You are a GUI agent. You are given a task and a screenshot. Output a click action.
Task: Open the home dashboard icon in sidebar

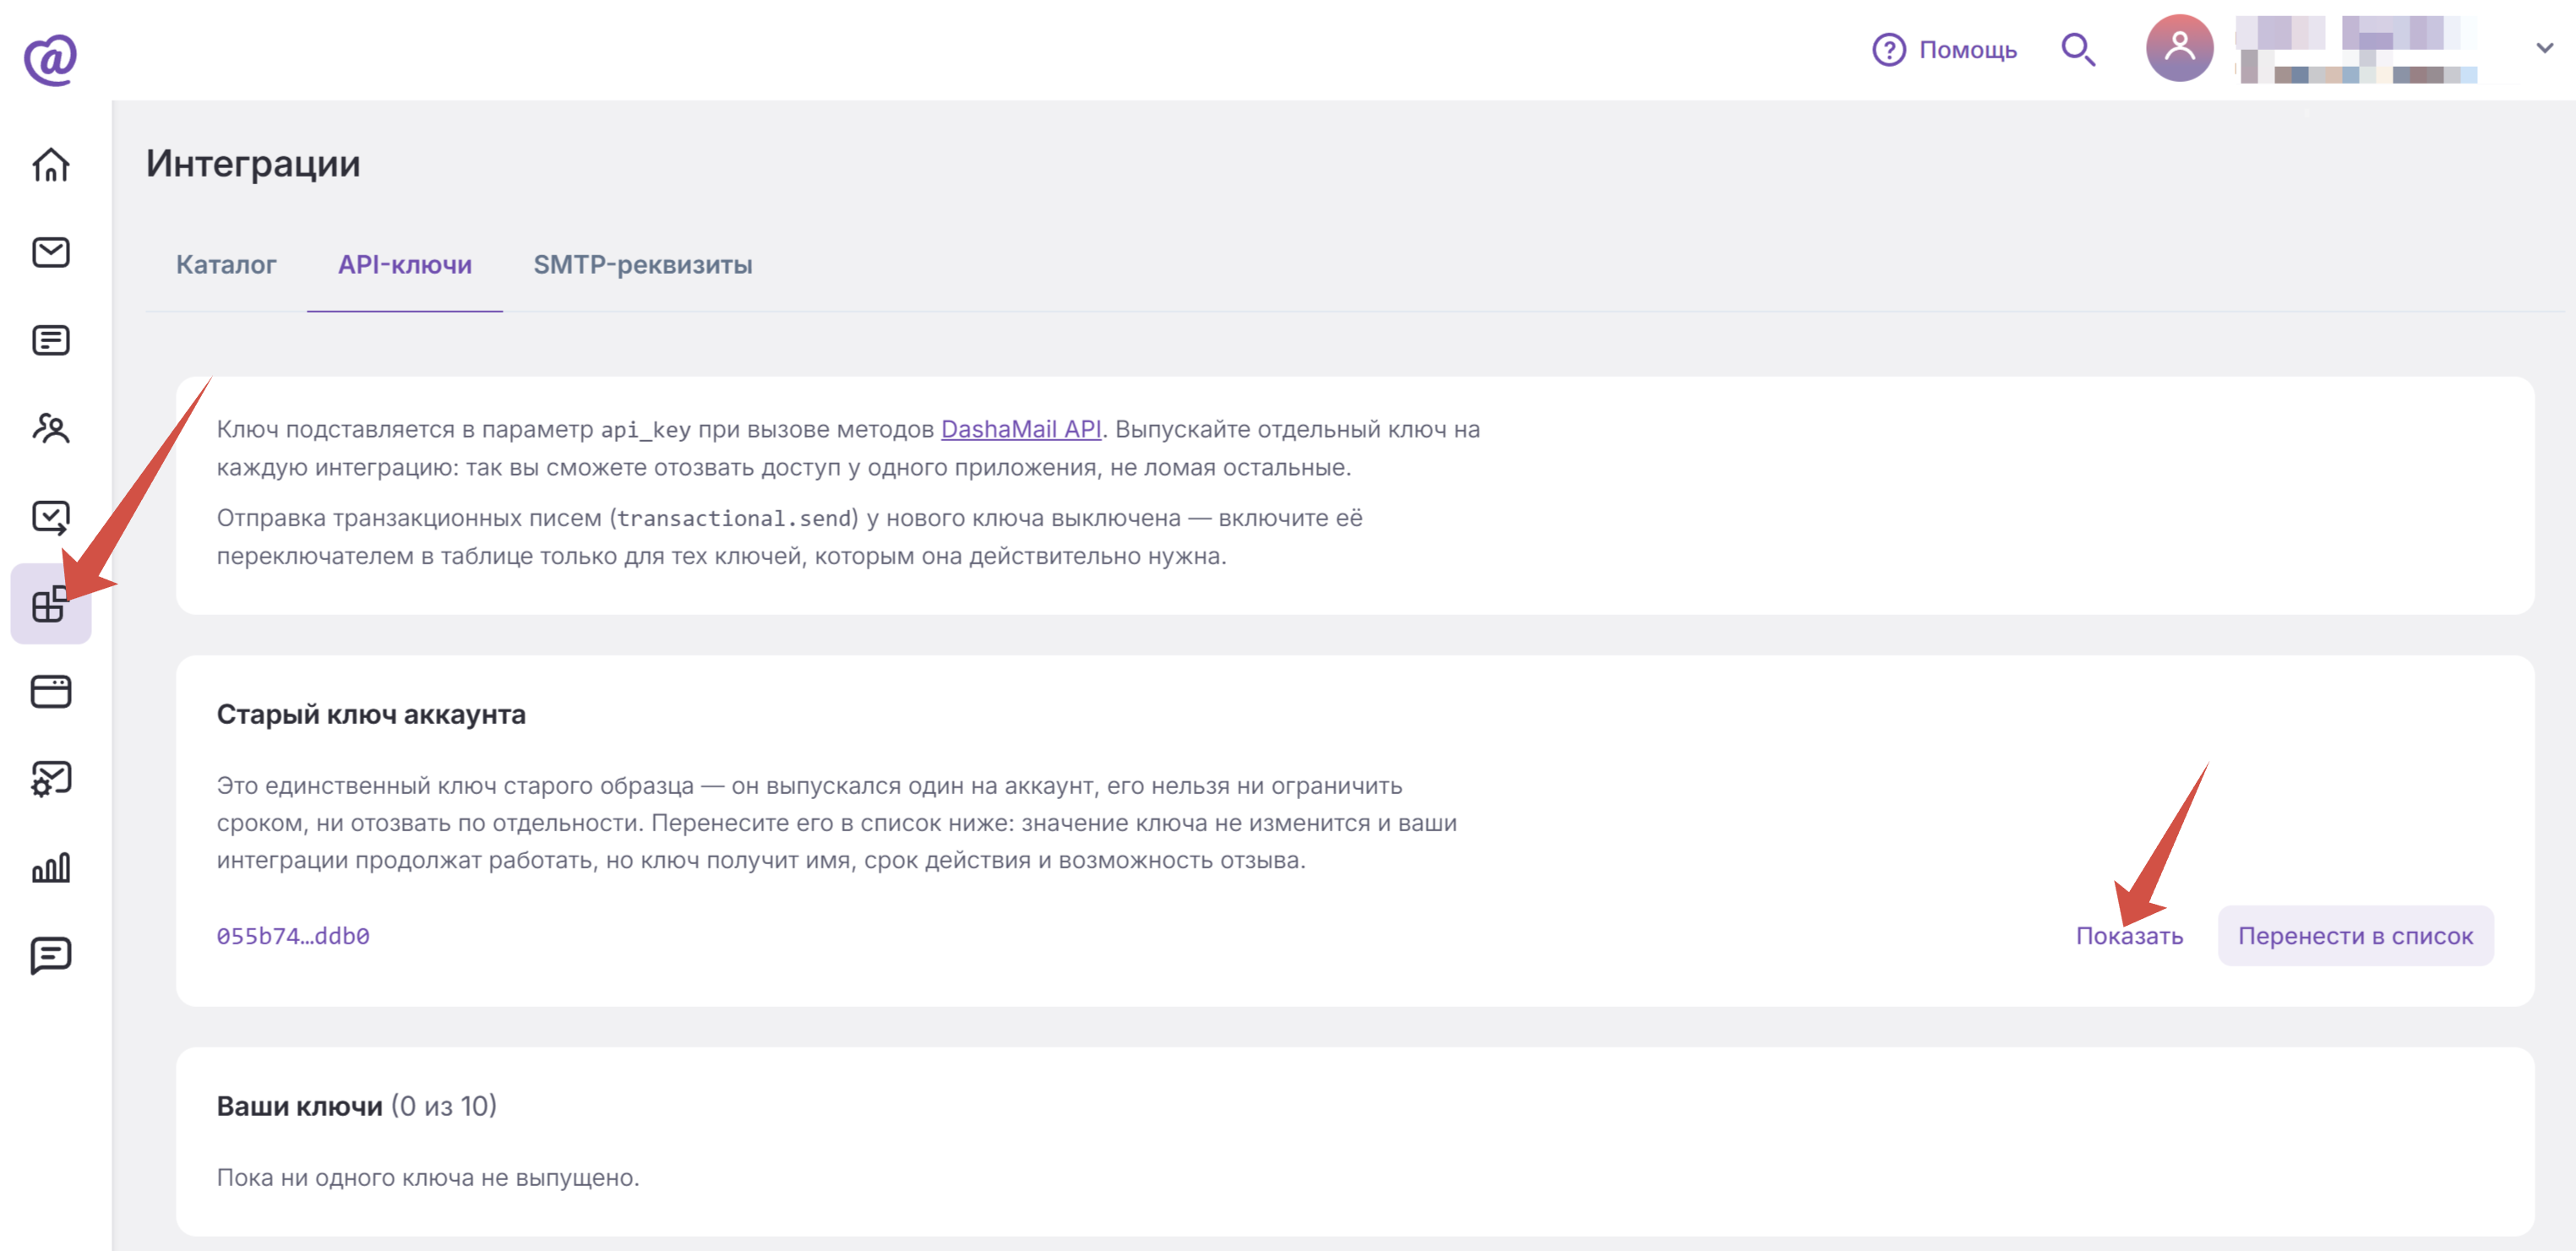(x=51, y=165)
